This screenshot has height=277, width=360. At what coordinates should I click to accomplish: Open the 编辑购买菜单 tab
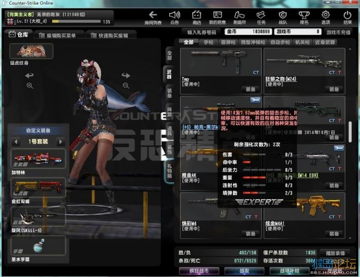[59, 36]
